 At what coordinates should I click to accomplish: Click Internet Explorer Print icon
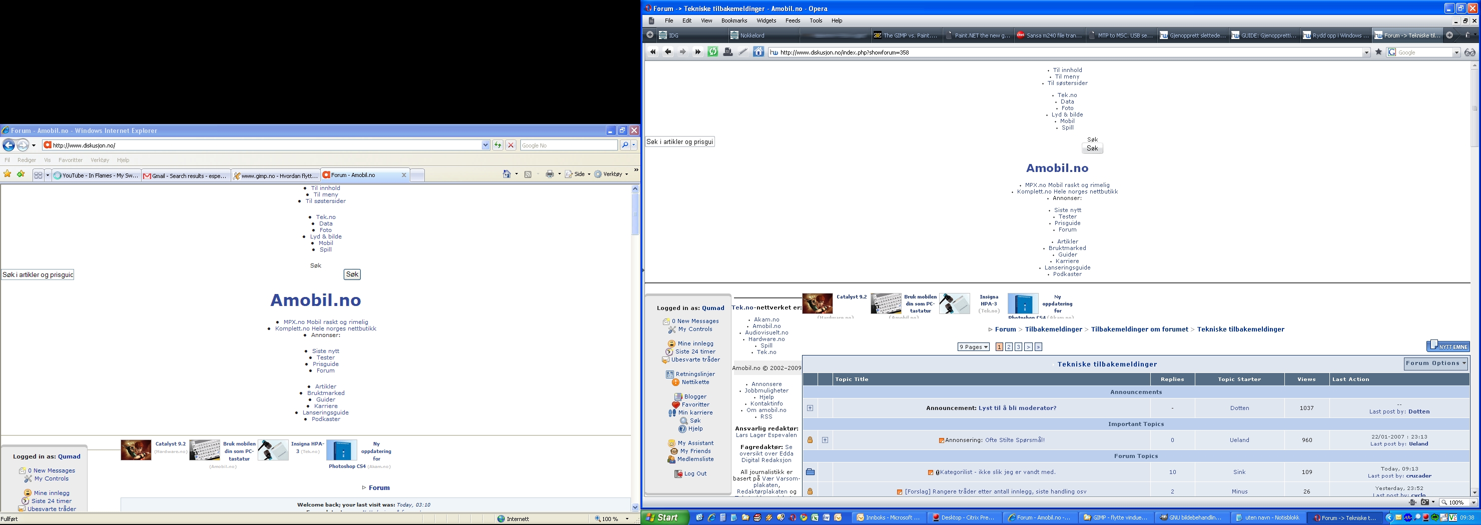(x=550, y=174)
